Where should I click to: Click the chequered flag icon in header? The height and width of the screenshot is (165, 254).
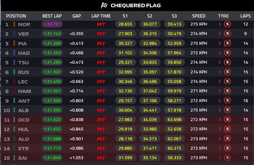(104, 5)
